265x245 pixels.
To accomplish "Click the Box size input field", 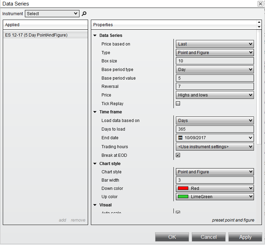I will [x=215, y=61].
